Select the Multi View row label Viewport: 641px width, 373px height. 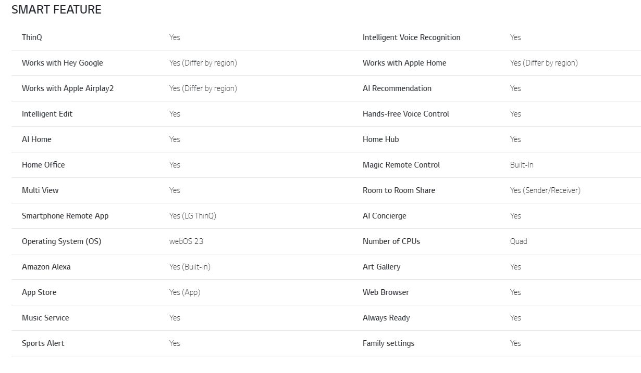coord(40,190)
